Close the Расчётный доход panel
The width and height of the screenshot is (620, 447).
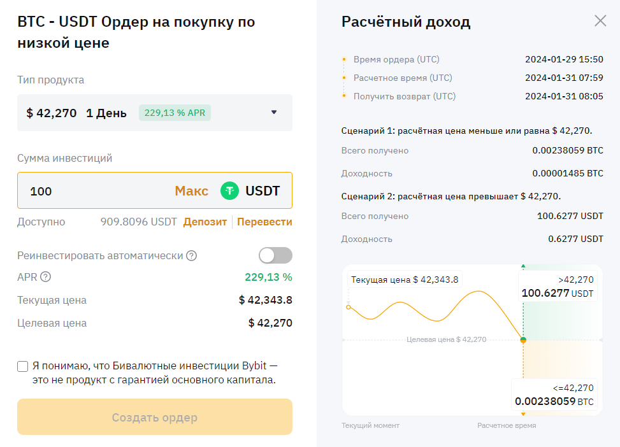[x=600, y=21]
